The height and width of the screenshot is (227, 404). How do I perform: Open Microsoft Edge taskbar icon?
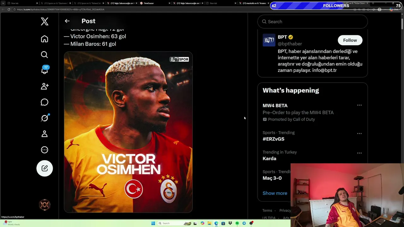(x=216, y=223)
